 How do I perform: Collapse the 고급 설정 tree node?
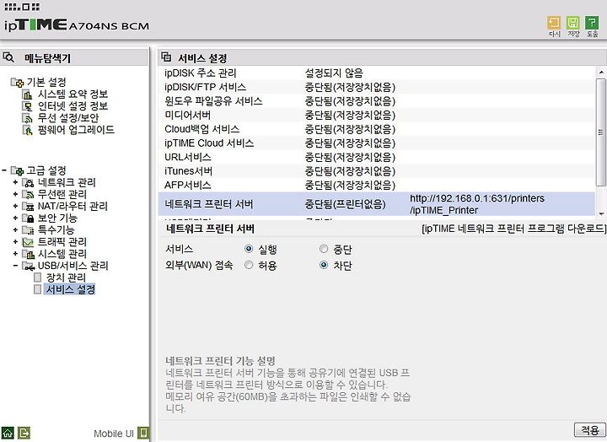[4, 170]
